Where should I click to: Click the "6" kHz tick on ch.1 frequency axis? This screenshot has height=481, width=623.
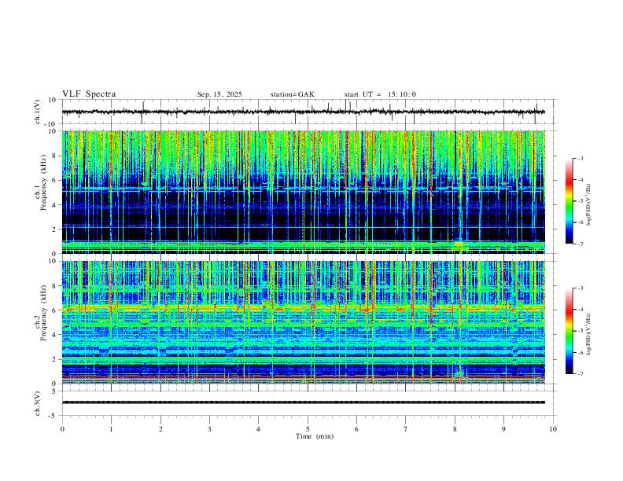point(55,180)
